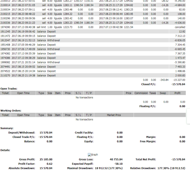The image size is (190, 171).
Task: Select balance ticket 1911345
Action: point(5,32)
